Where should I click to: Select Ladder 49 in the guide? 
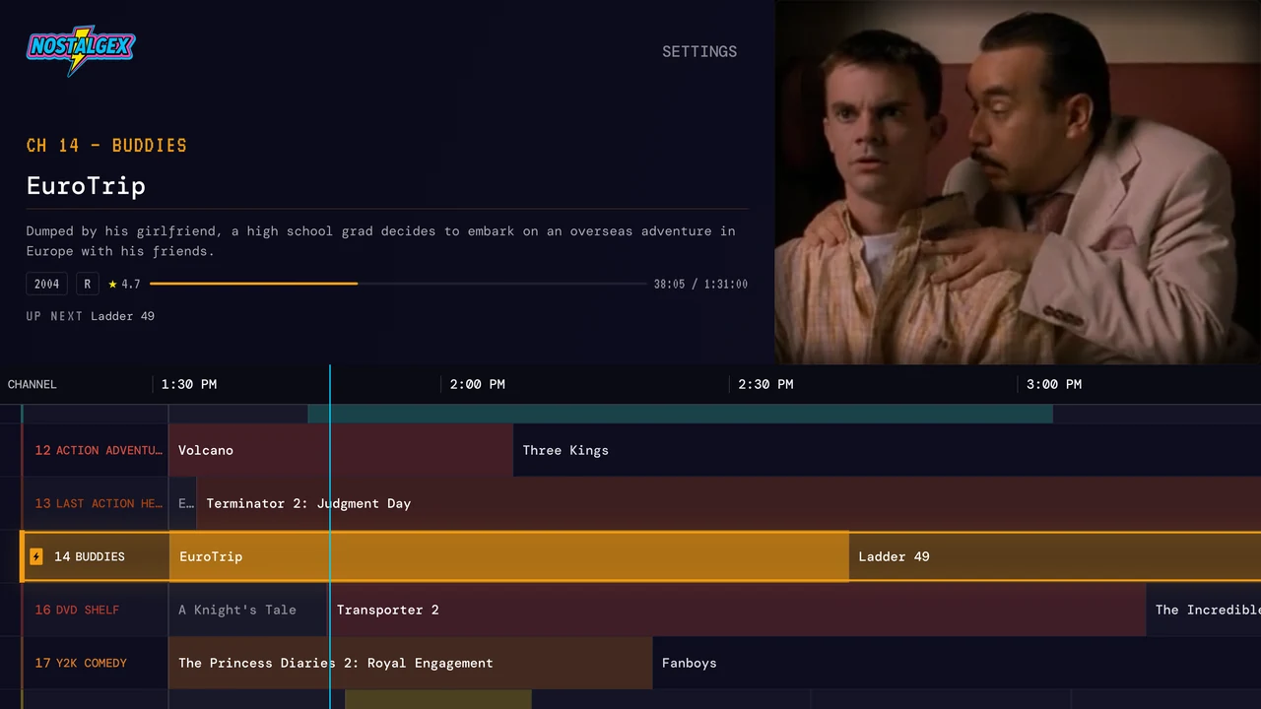point(1055,556)
